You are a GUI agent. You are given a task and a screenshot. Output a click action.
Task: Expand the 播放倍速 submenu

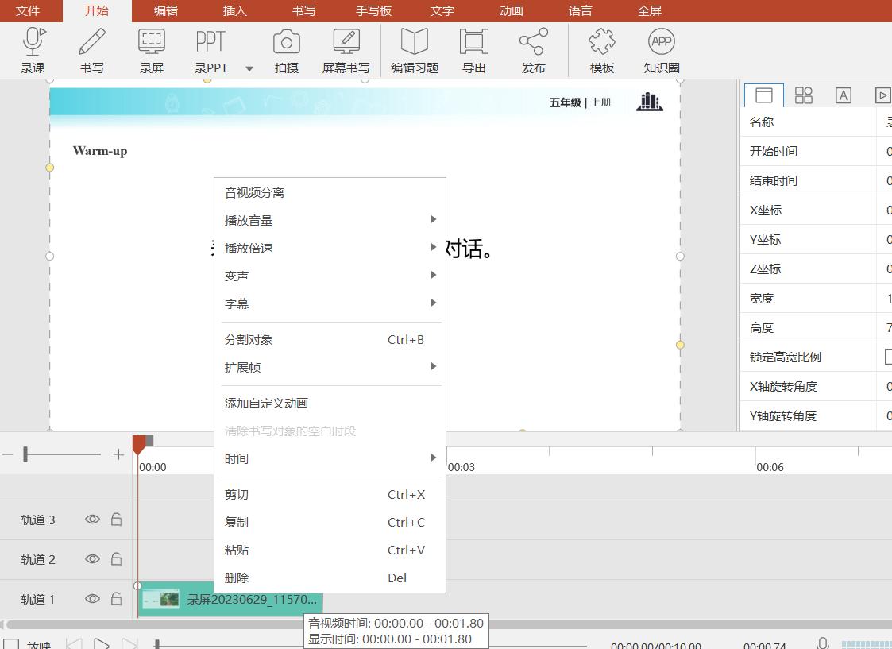coord(434,247)
